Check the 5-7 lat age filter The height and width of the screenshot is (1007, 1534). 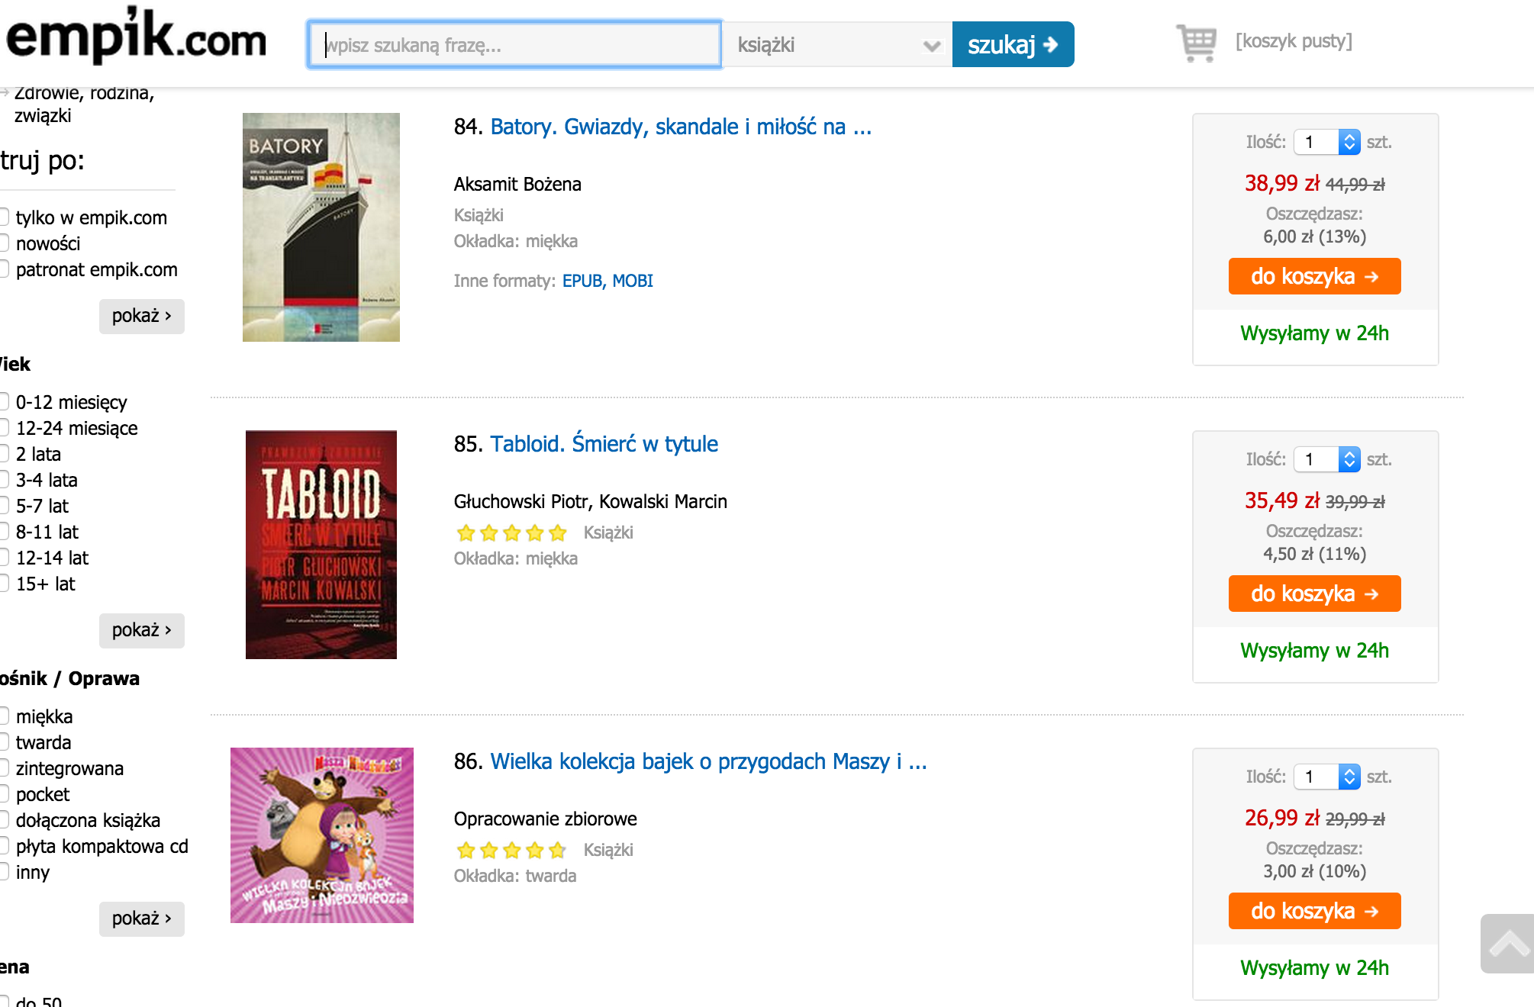coord(4,506)
